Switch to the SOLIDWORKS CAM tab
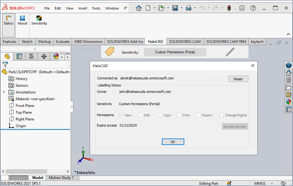 click(185, 42)
